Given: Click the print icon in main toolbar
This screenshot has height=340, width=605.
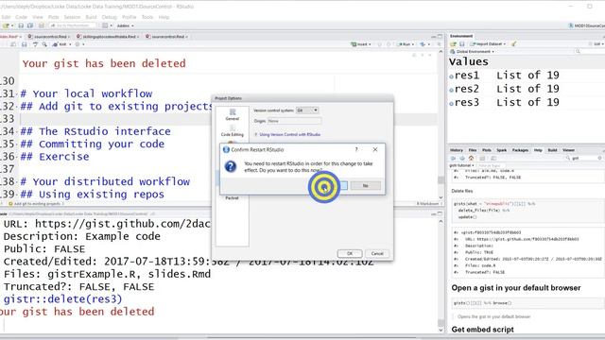Looking at the screenshot, I should pos(42,25).
